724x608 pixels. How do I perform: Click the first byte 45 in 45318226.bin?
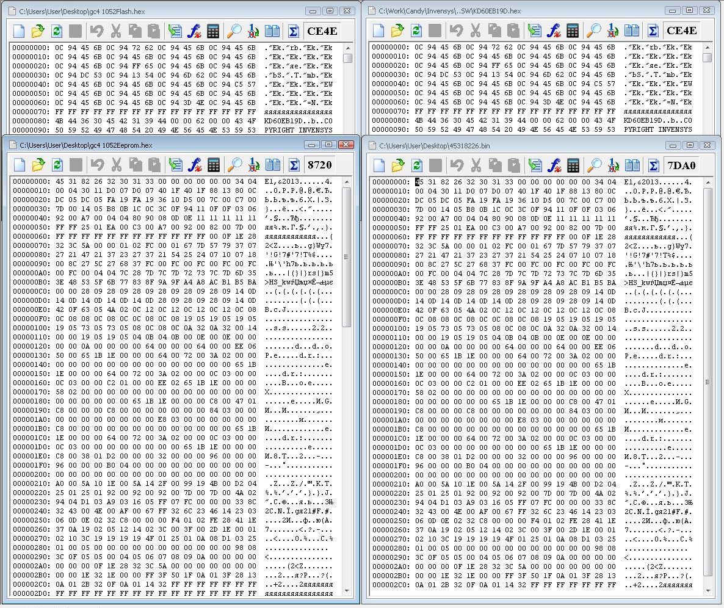click(419, 182)
